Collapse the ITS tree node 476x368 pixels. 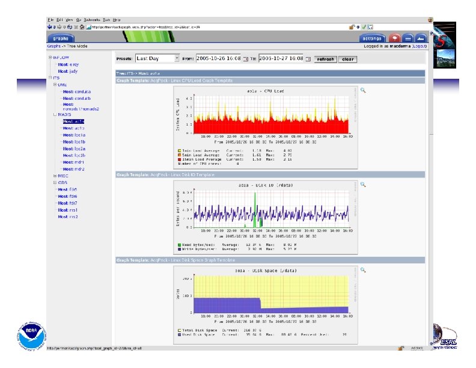pyautogui.click(x=50, y=78)
